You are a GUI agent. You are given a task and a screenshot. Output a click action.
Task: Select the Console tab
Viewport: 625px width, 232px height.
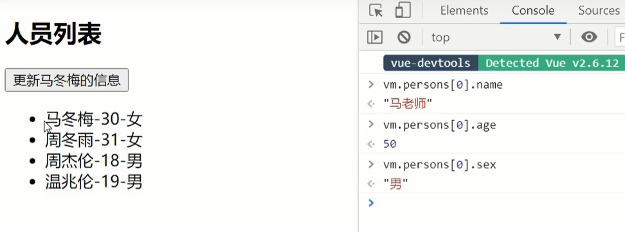point(533,10)
